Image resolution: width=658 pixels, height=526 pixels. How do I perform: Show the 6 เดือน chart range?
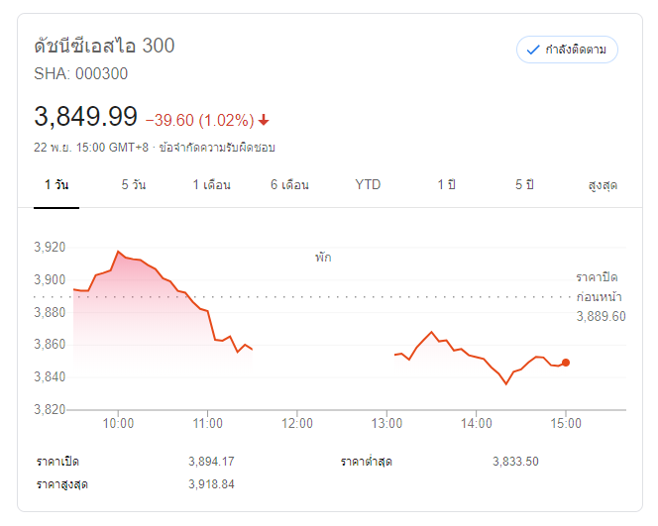pyautogui.click(x=289, y=185)
